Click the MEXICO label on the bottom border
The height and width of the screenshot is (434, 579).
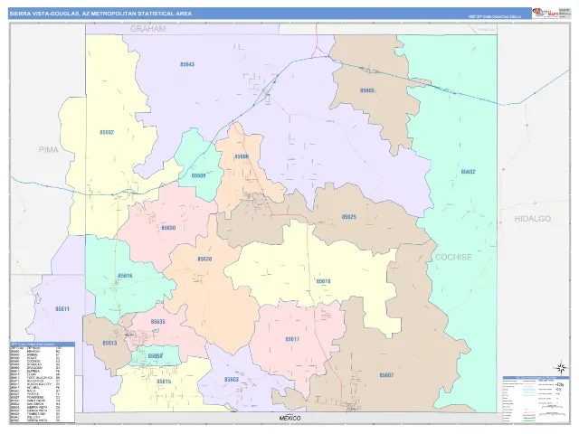coord(289,419)
